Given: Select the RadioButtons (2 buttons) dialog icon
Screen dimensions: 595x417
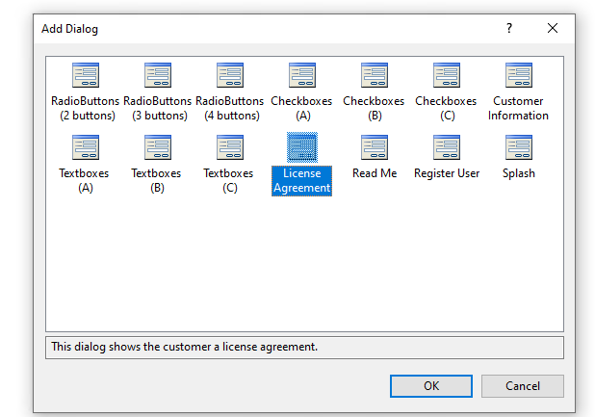Looking at the screenshot, I should click(86, 75).
